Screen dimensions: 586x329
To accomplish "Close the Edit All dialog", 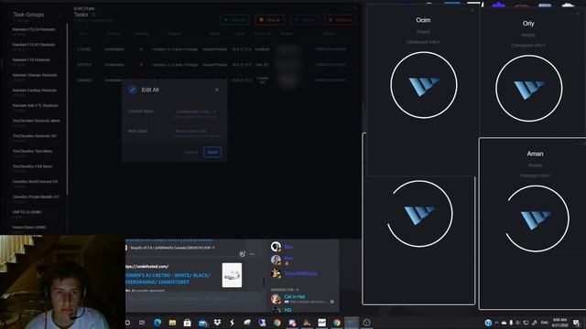I will 217,90.
